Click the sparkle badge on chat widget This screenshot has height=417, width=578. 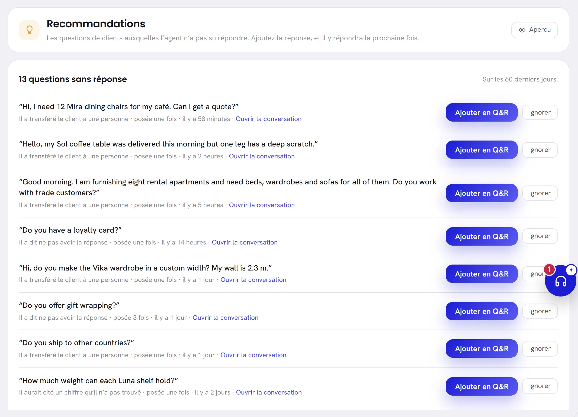571,270
